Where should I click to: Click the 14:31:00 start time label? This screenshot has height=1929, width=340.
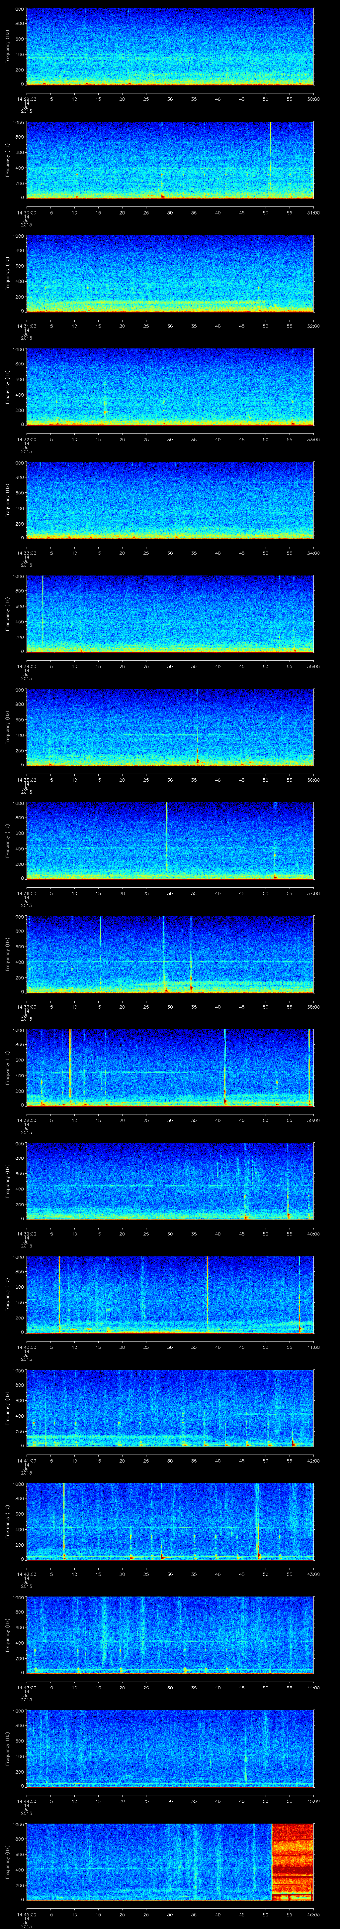26,326
